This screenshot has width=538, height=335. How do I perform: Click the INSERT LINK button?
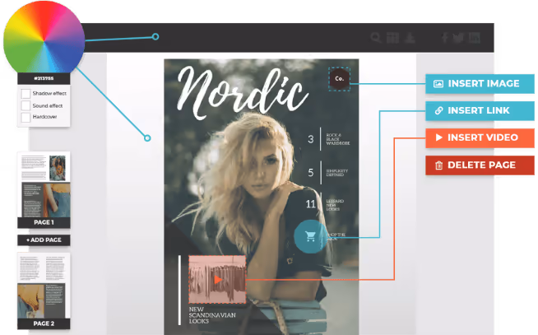(x=480, y=110)
